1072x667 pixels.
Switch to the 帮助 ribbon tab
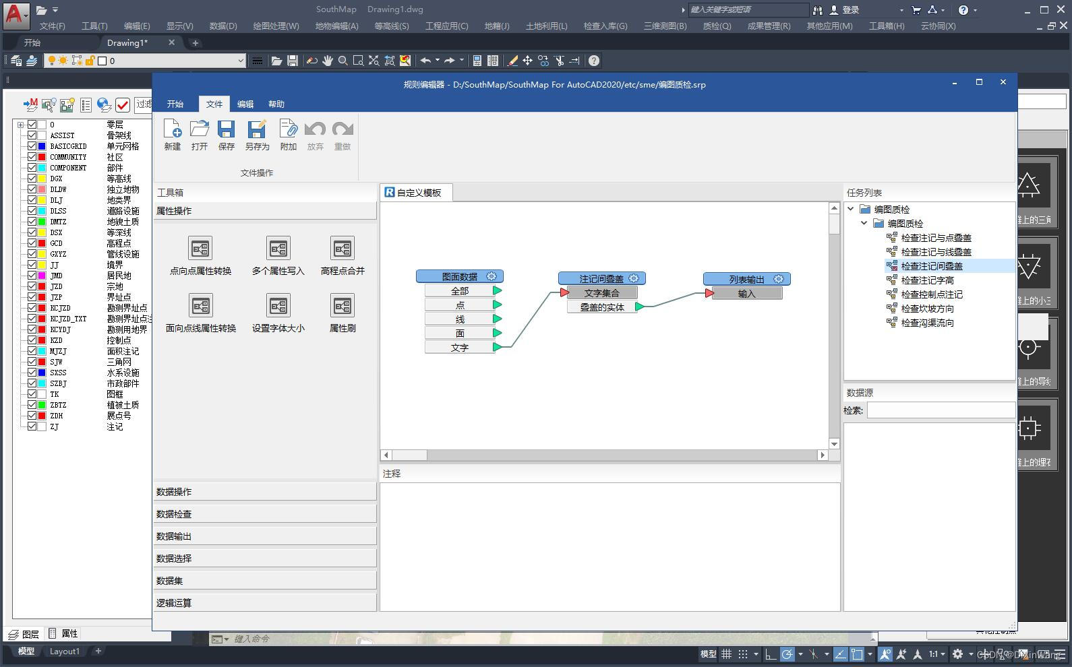point(276,104)
